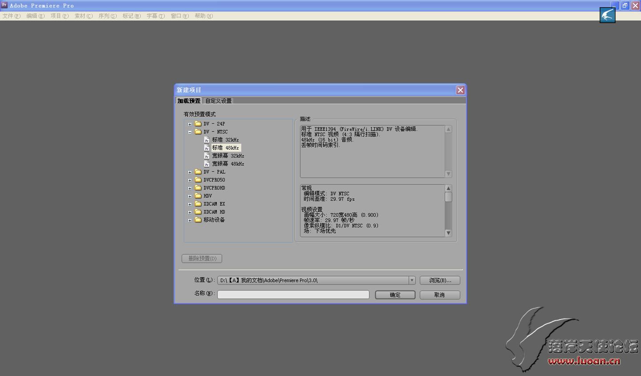The width and height of the screenshot is (641, 376).
Task: Expand the DVCPROHD folder
Action: tap(190, 188)
